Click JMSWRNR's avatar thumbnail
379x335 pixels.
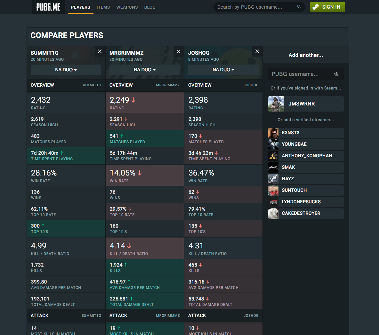(276, 104)
